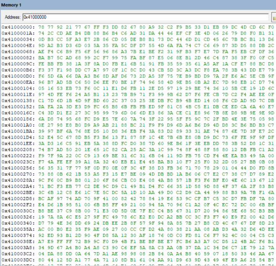Select the row address 0x41000208:
The height and width of the screenshot is (266, 276).
click(x=18, y=150)
